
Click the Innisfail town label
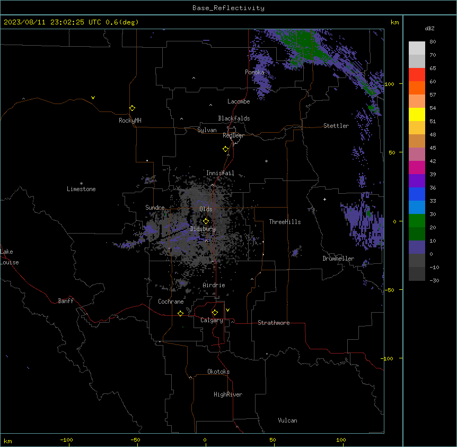[x=220, y=173]
